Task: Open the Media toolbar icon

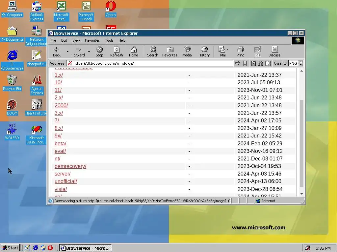Action: pyautogui.click(x=187, y=52)
